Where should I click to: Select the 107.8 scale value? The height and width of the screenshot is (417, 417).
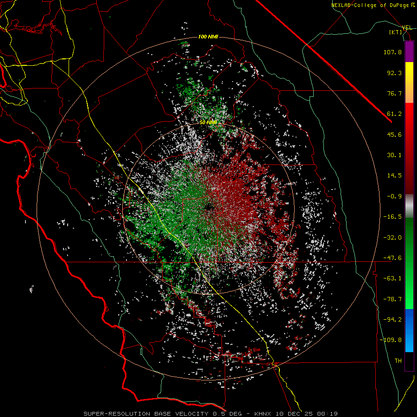coord(392,52)
